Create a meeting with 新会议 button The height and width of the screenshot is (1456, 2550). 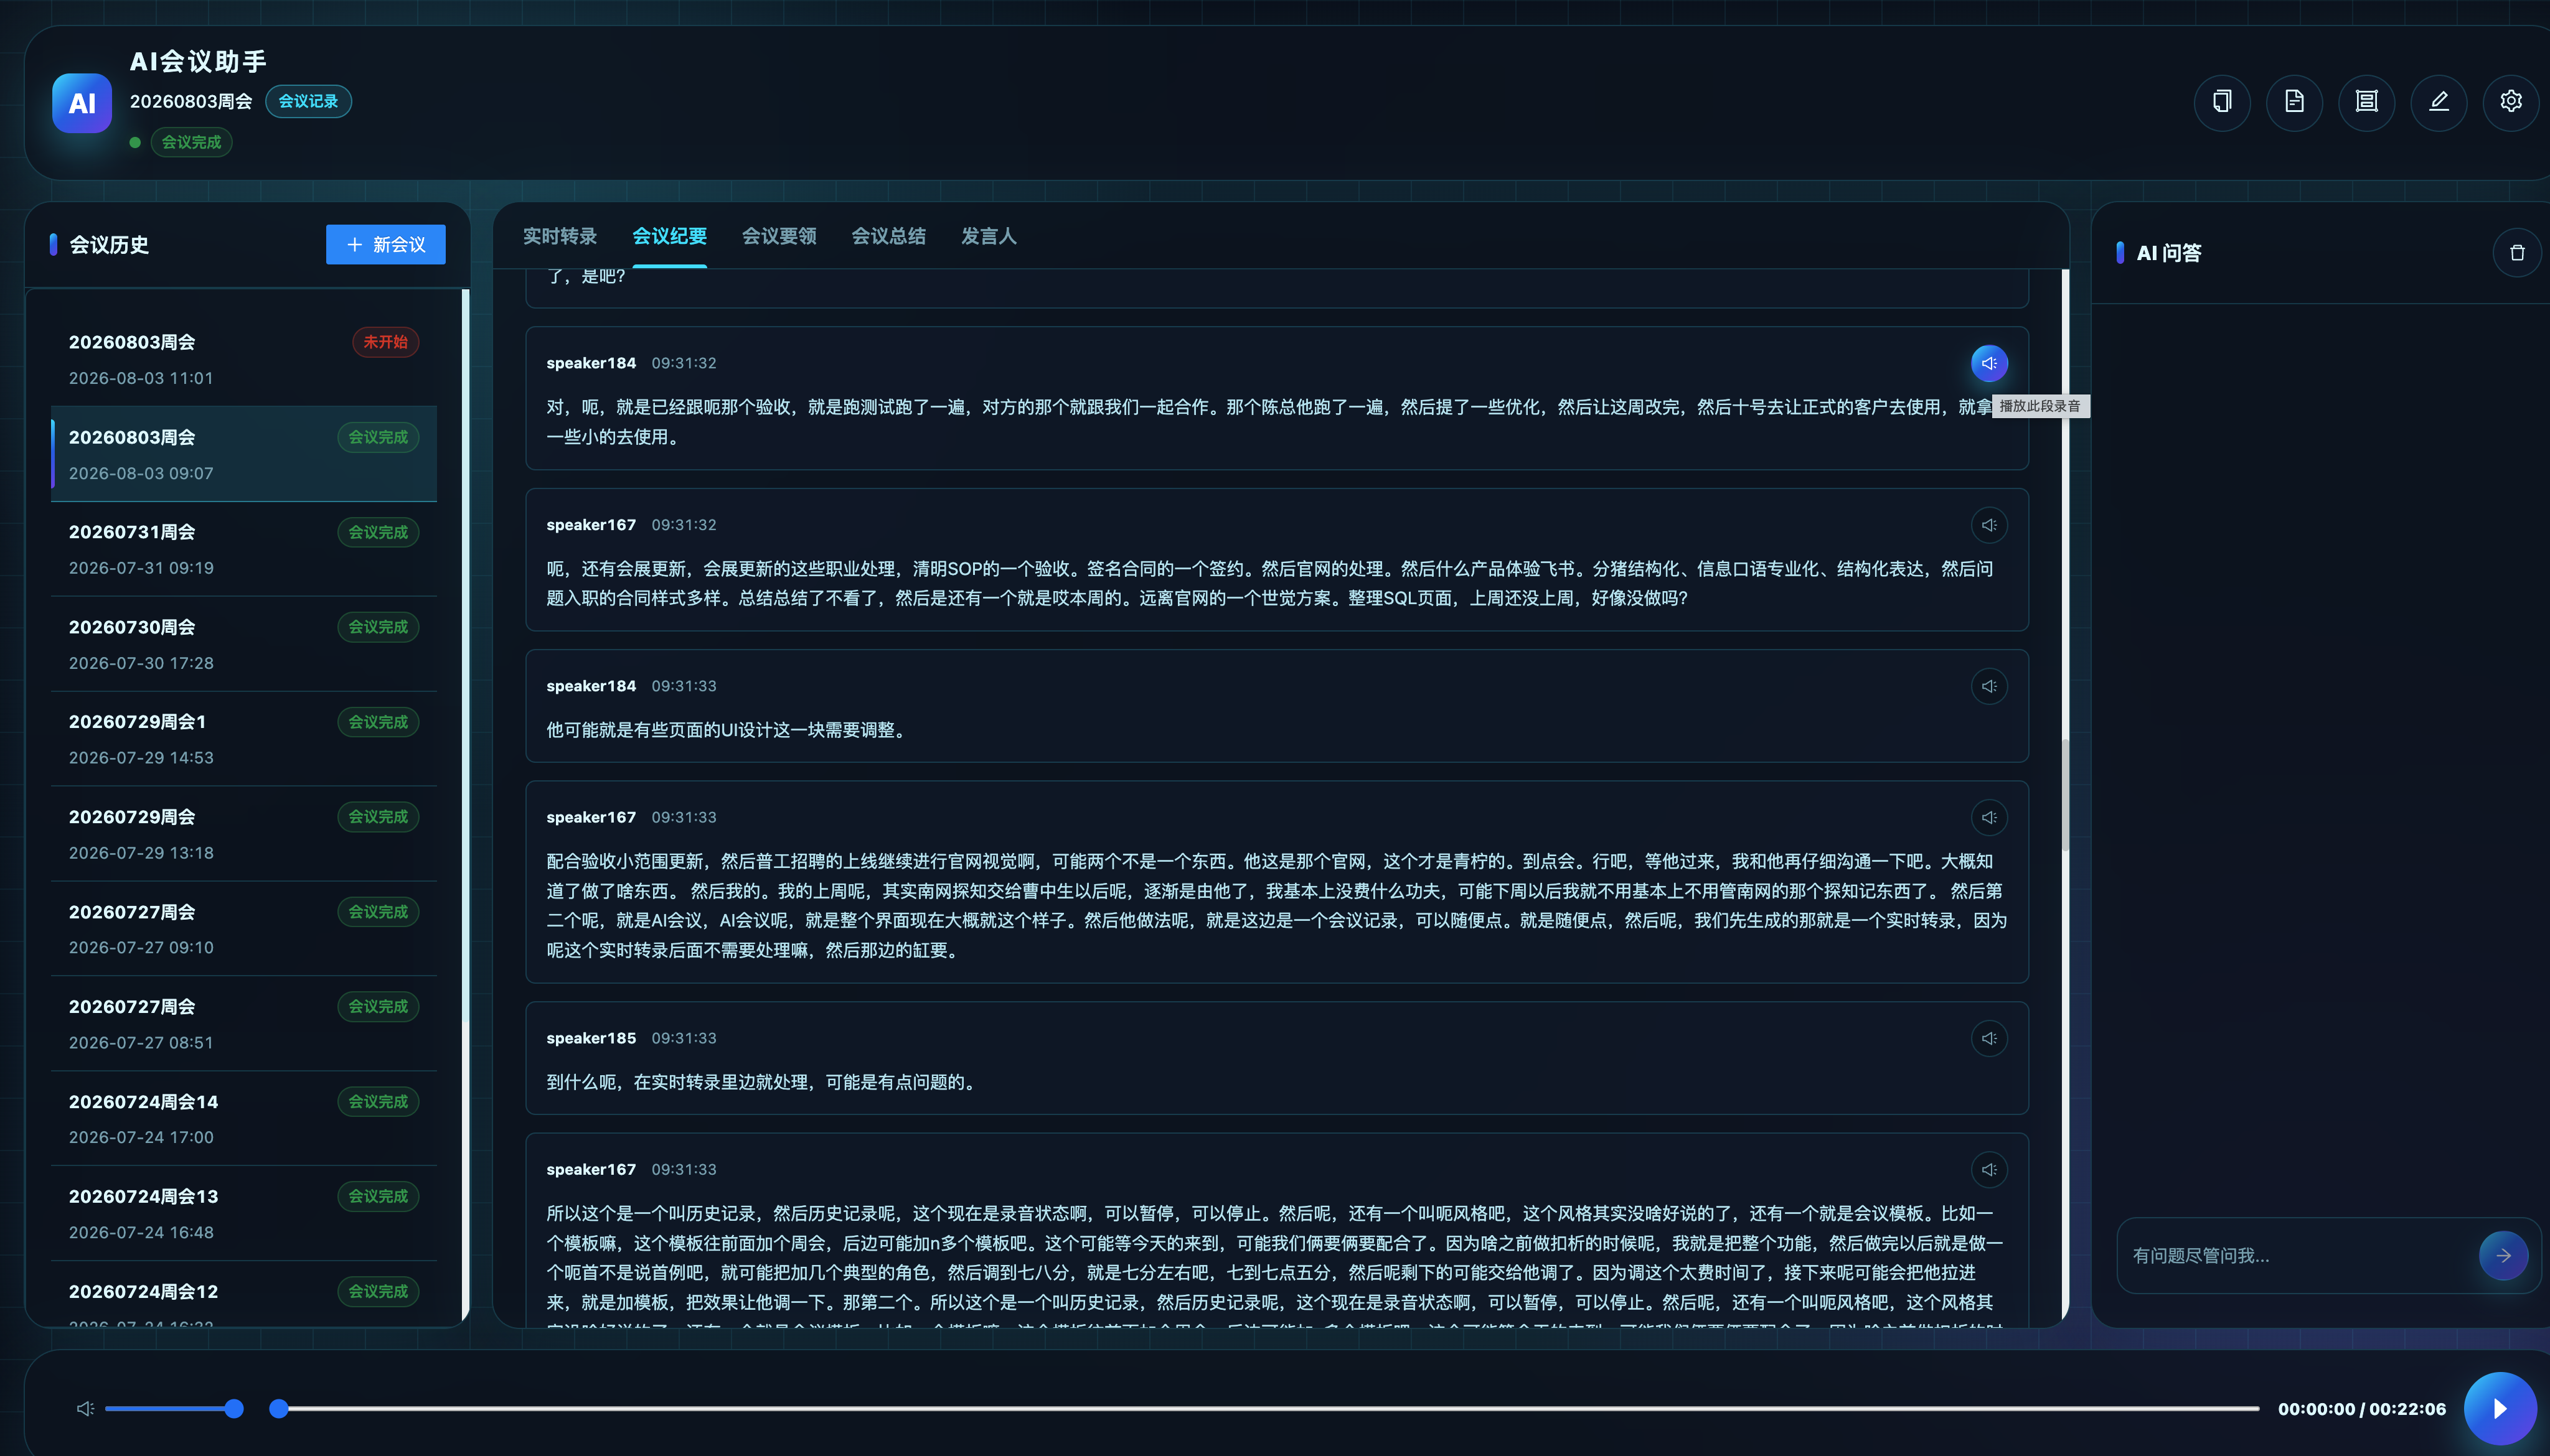(x=385, y=244)
